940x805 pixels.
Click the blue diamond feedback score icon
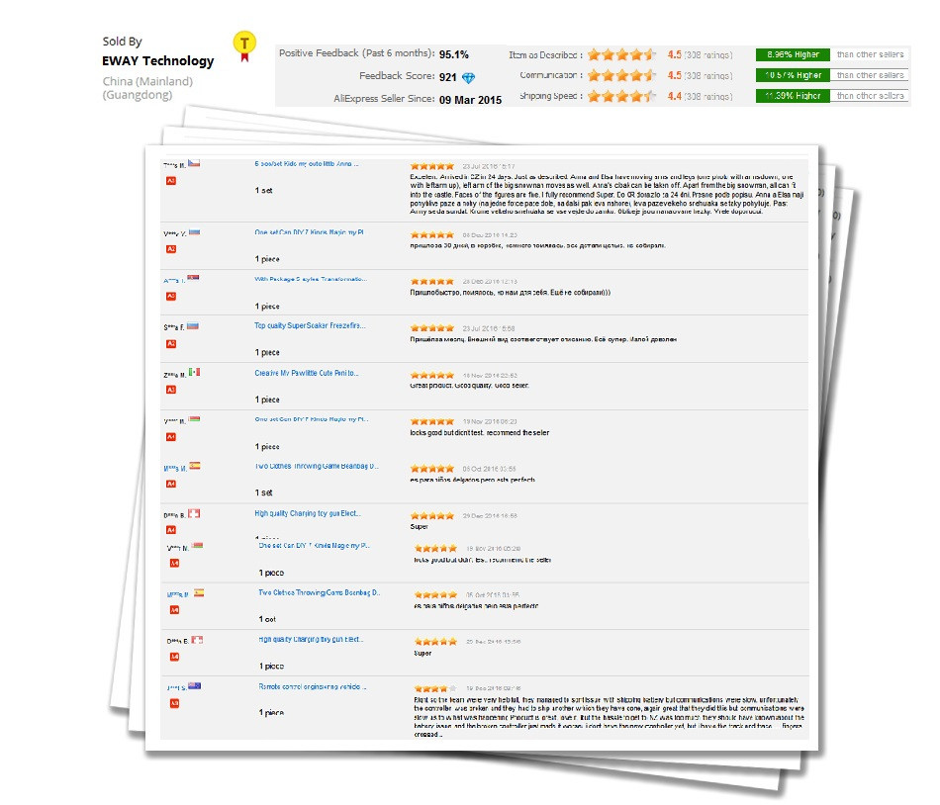click(468, 78)
